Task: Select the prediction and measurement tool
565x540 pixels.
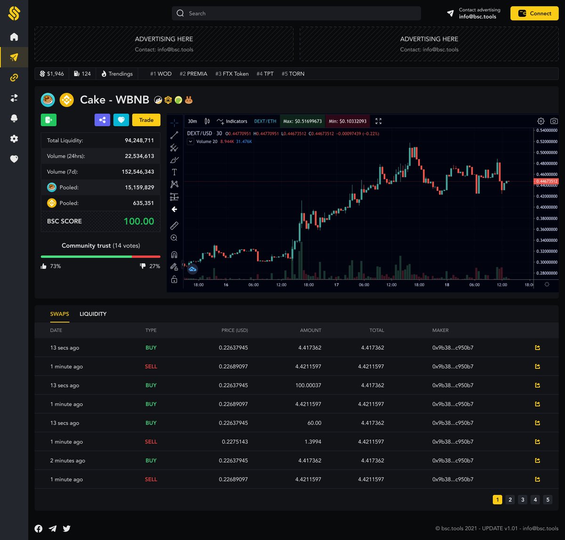Action: click(x=174, y=197)
